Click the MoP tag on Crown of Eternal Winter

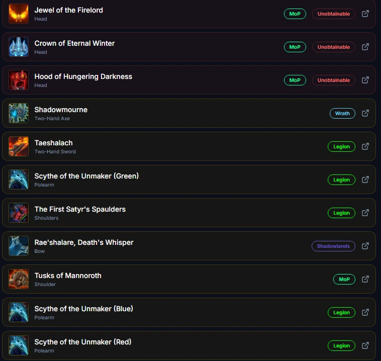tap(295, 47)
